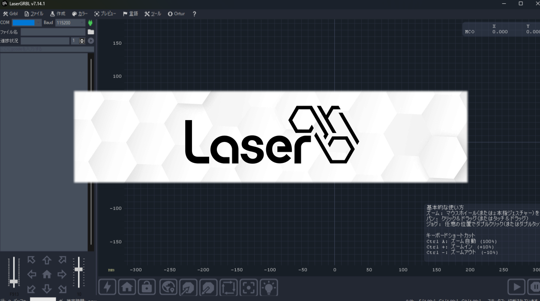Open the 言語 language menu

pyautogui.click(x=131, y=13)
